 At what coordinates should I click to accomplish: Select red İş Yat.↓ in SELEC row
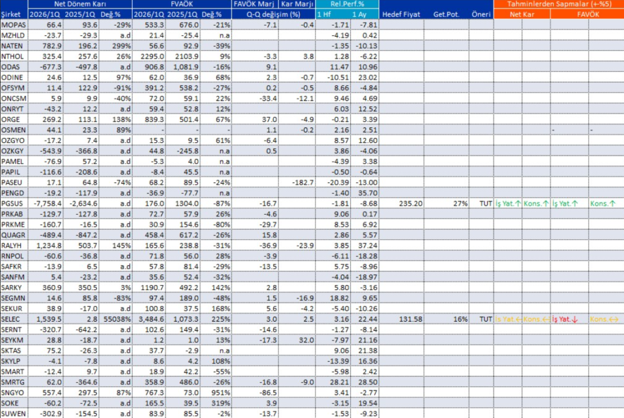point(564,319)
